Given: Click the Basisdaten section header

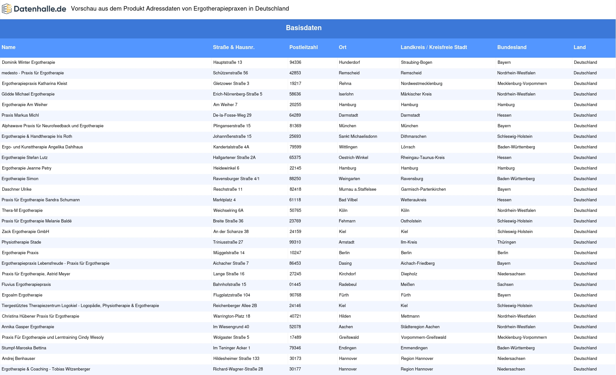Looking at the screenshot, I should click(304, 28).
